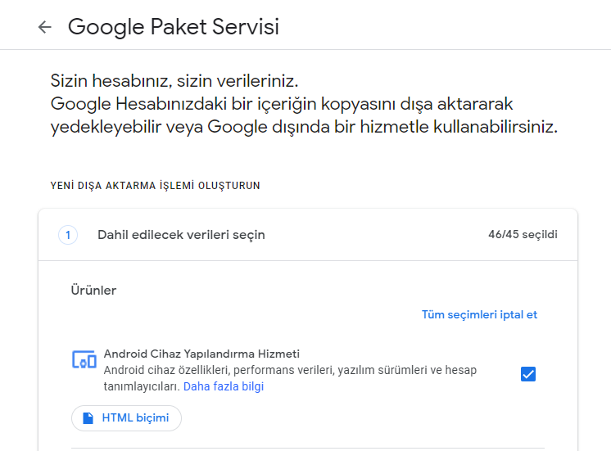Open the 'Tüm seçimleri iptal et' link
The height and width of the screenshot is (451, 611).
pyautogui.click(x=479, y=314)
